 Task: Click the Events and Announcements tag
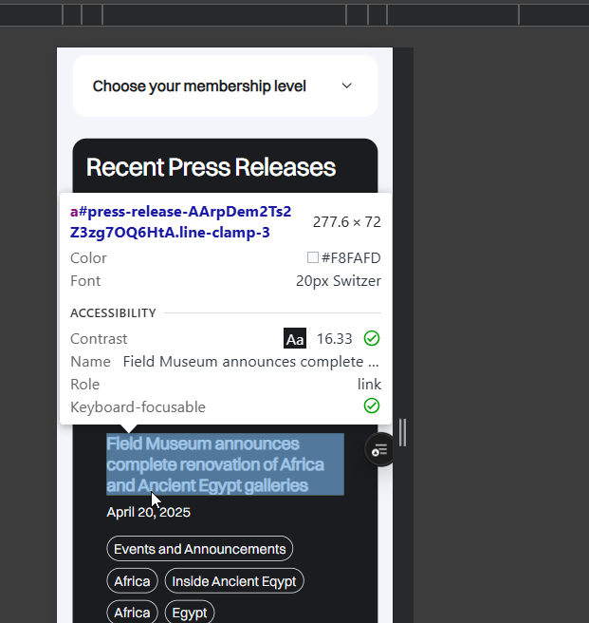[x=199, y=549]
